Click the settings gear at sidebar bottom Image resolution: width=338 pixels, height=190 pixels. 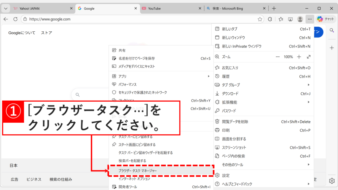click(x=331, y=181)
